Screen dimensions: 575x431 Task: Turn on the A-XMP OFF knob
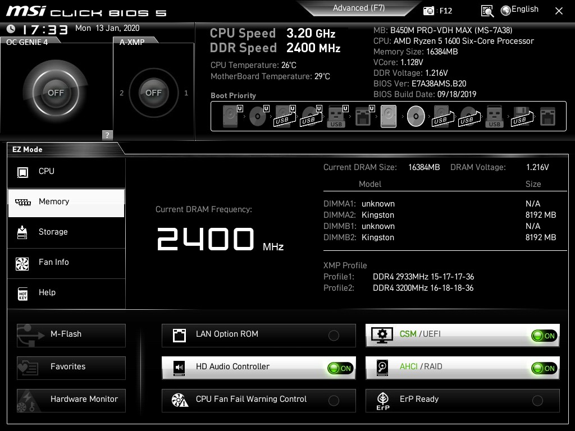(154, 93)
